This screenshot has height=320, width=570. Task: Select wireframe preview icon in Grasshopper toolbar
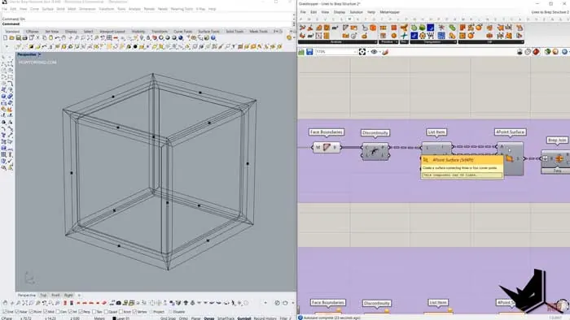coord(528,52)
